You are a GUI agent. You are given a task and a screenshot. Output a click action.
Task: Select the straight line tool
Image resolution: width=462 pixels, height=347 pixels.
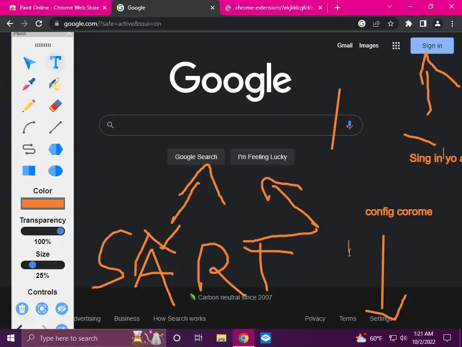coord(55,127)
